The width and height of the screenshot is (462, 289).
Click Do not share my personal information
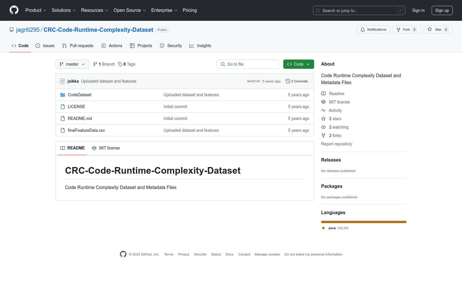(x=314, y=254)
